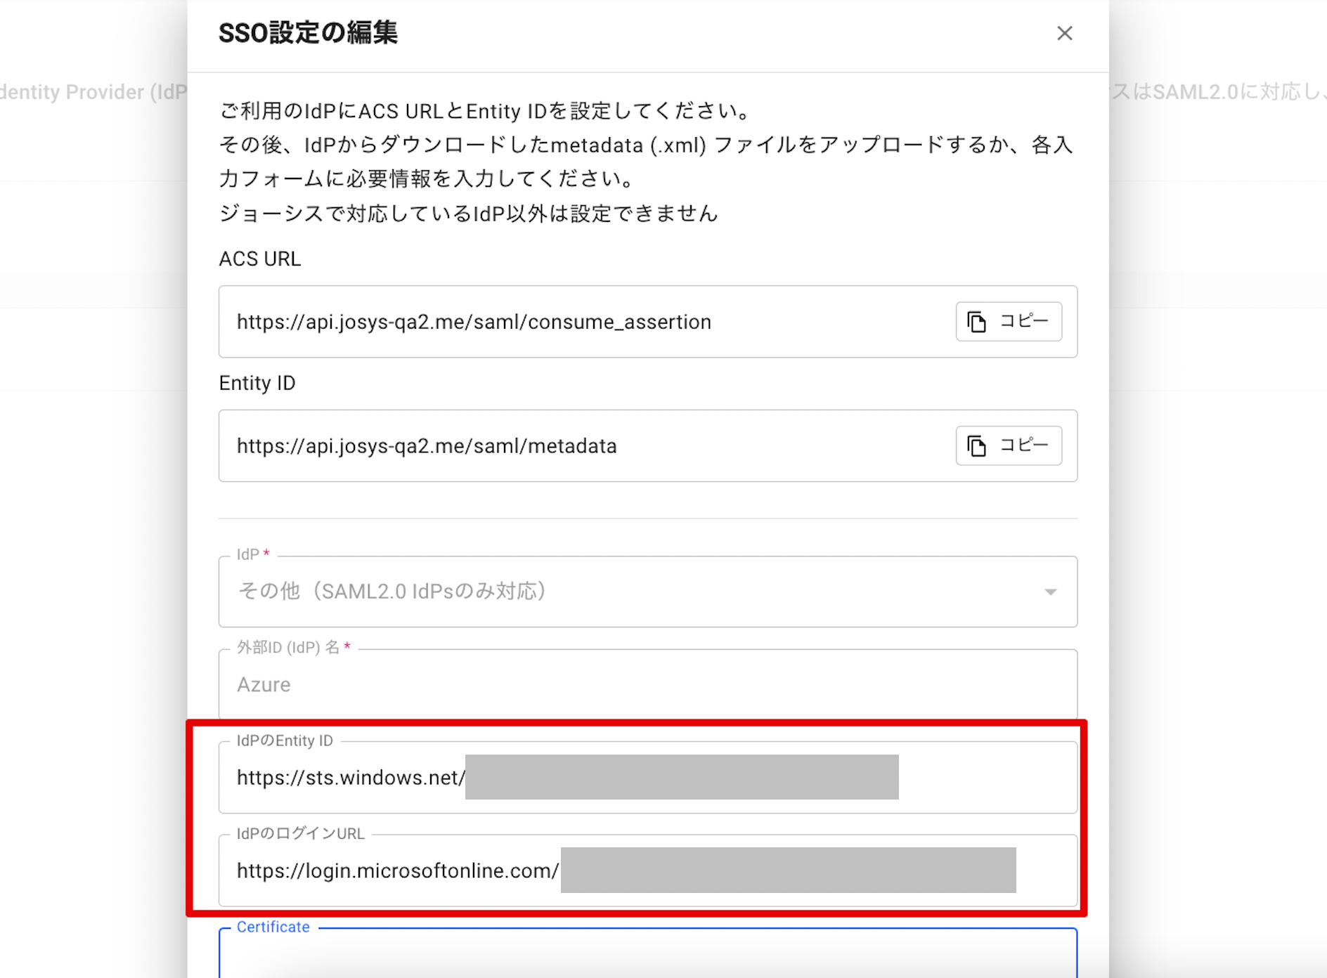
Task: Click into the IdPのEntity ID field
Action: [647, 777]
